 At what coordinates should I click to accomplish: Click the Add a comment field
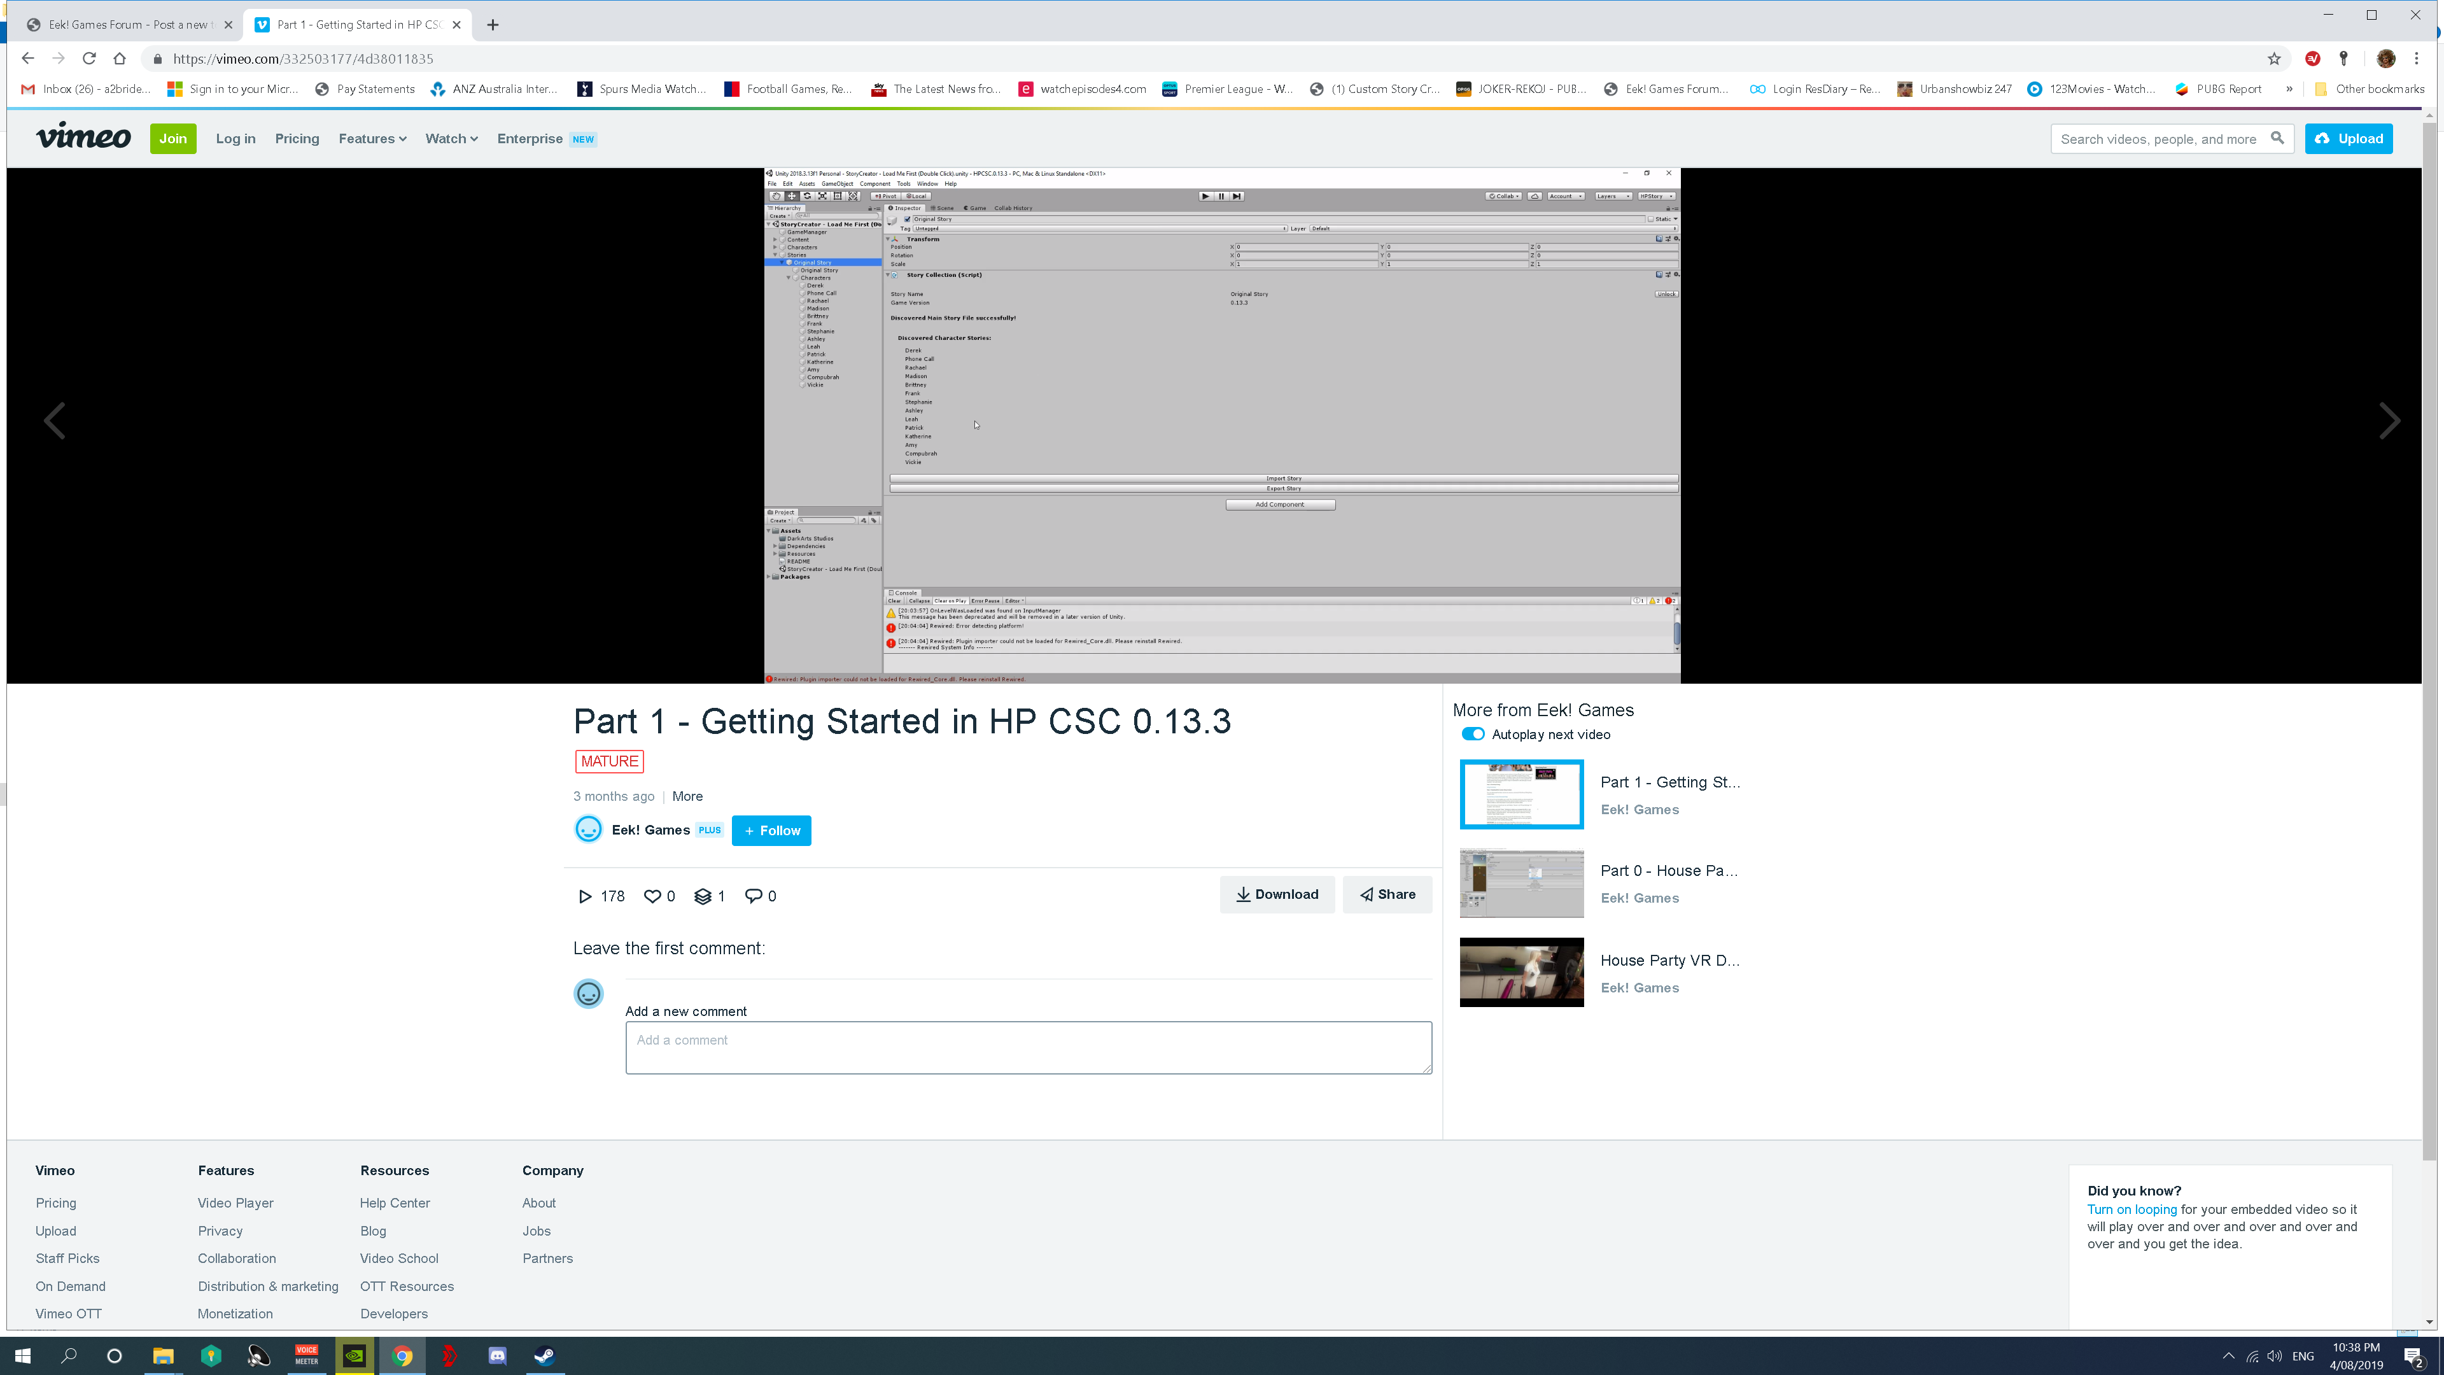1027,1048
